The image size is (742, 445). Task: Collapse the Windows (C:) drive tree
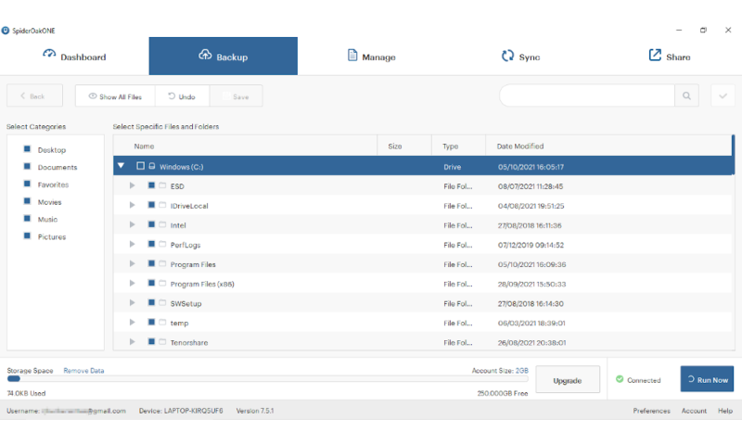coord(122,166)
